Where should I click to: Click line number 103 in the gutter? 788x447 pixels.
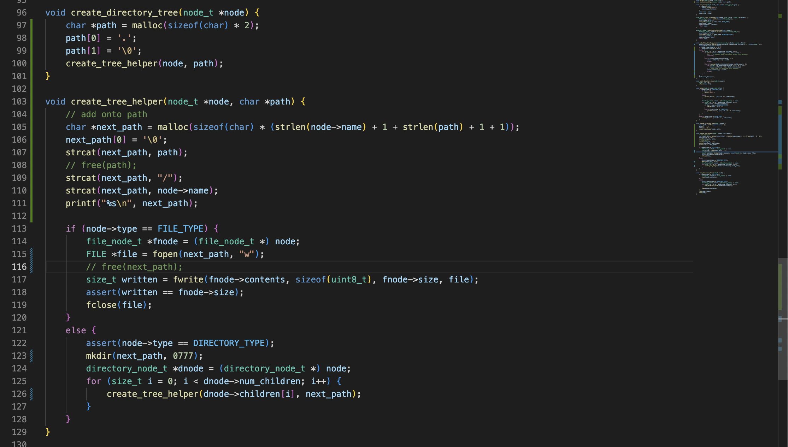coord(19,102)
